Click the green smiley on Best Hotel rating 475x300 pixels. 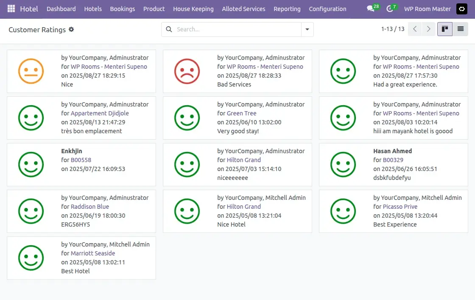click(x=31, y=258)
